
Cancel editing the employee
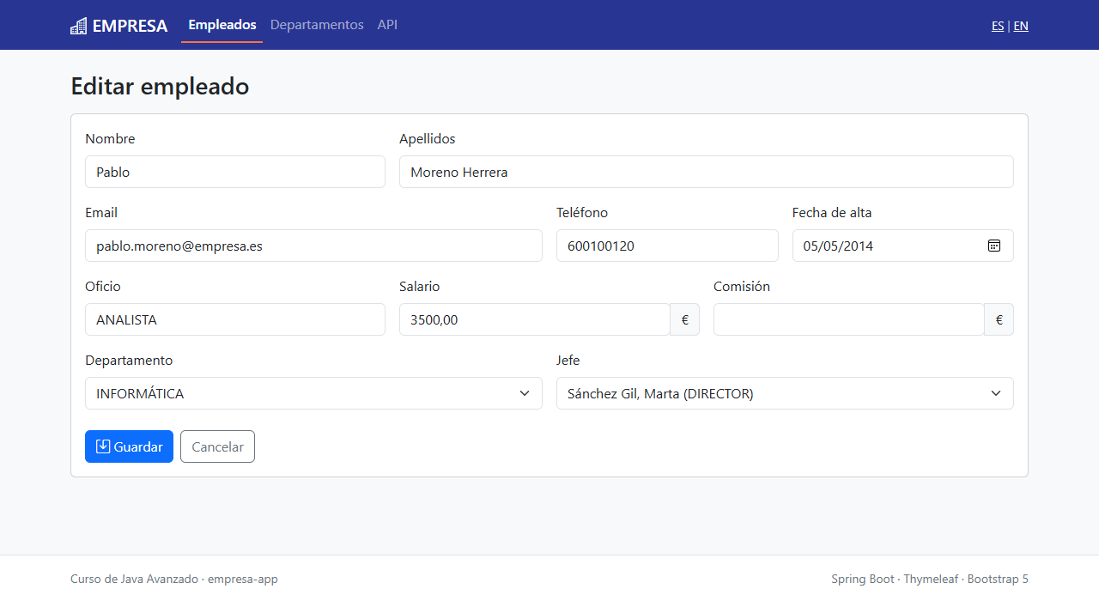tap(217, 446)
